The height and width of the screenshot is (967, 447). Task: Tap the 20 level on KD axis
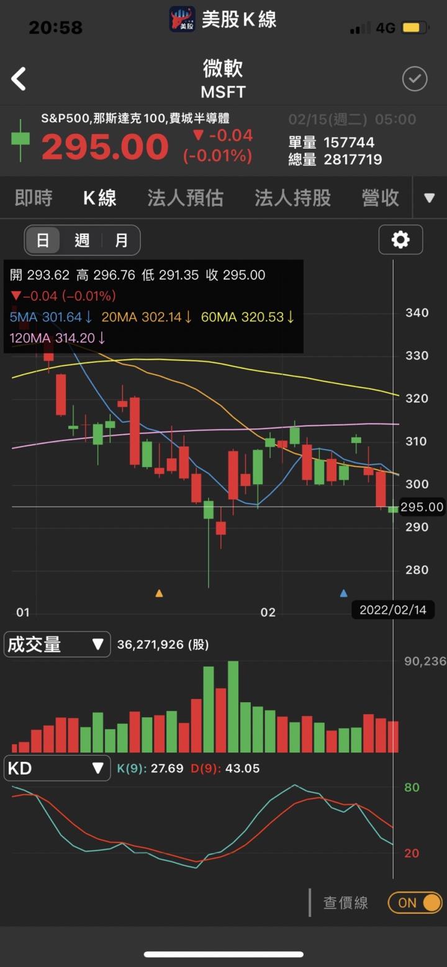click(x=412, y=853)
